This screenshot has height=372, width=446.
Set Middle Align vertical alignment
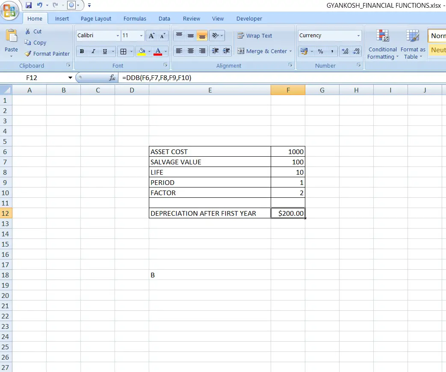(x=191, y=36)
